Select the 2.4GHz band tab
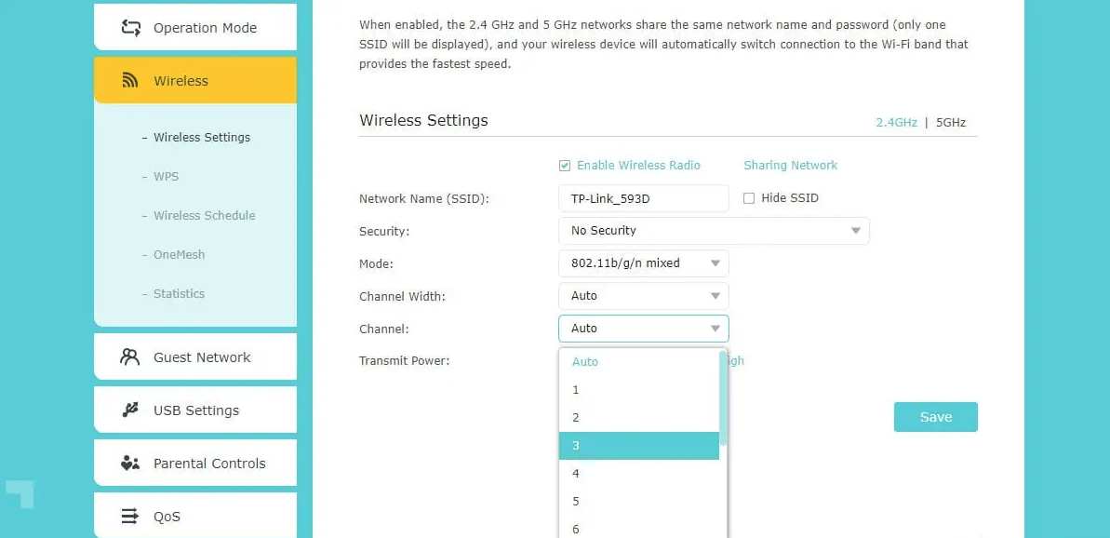The image size is (1110, 538). [x=896, y=123]
